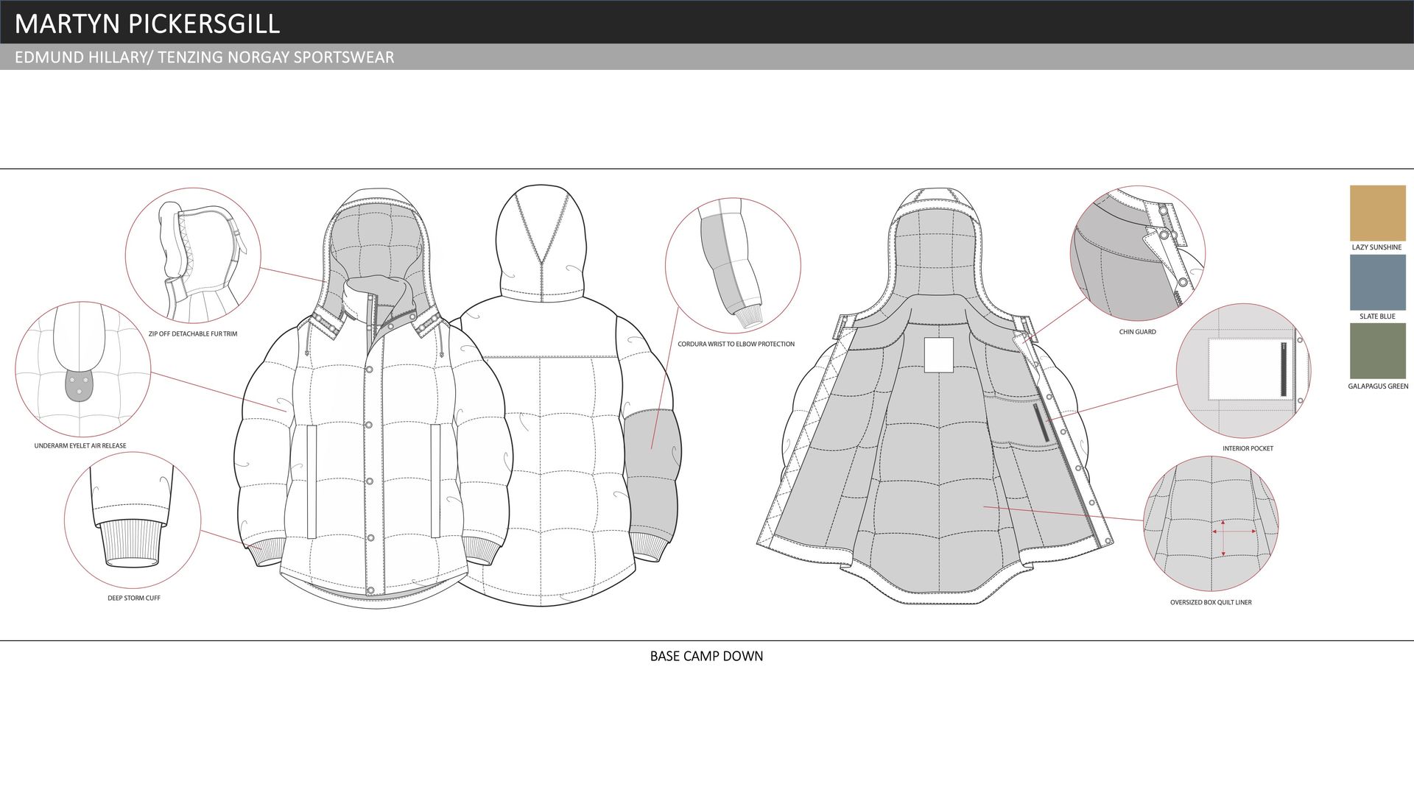Click the Cordura wrist to elbow detail circle

733,266
